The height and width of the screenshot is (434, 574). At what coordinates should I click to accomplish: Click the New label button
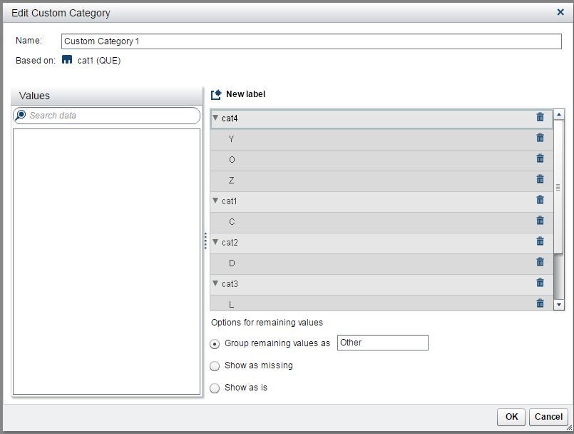[x=238, y=94]
